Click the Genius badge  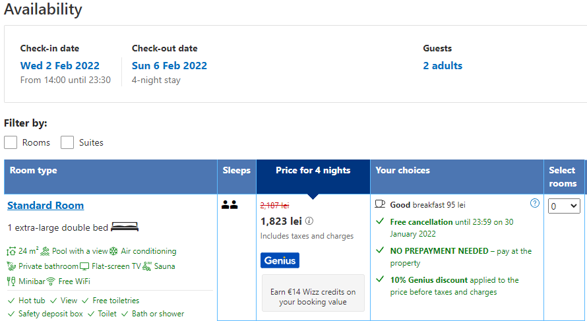tap(280, 260)
